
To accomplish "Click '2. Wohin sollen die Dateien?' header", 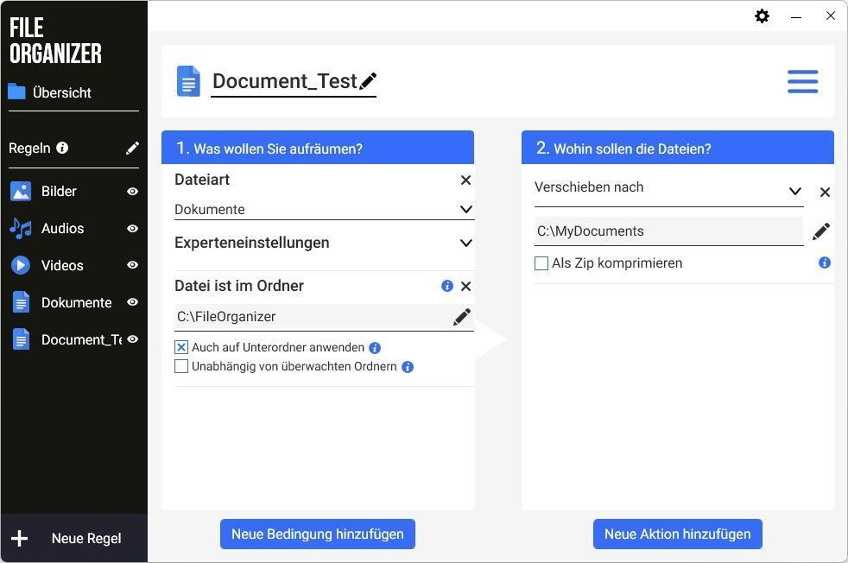I will [678, 148].
